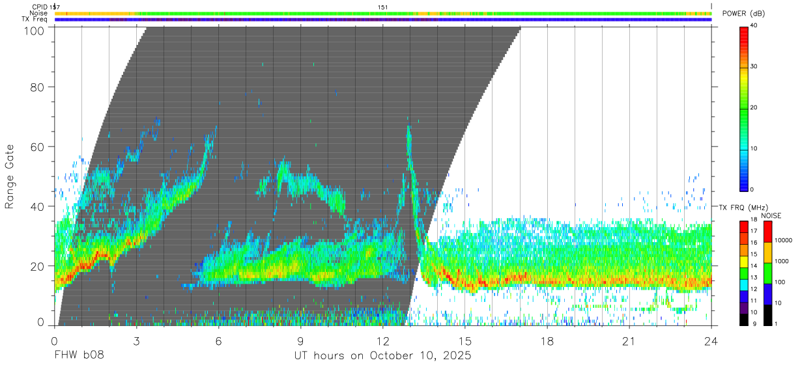Click the 15 tick on UT hours axis

coord(465,341)
